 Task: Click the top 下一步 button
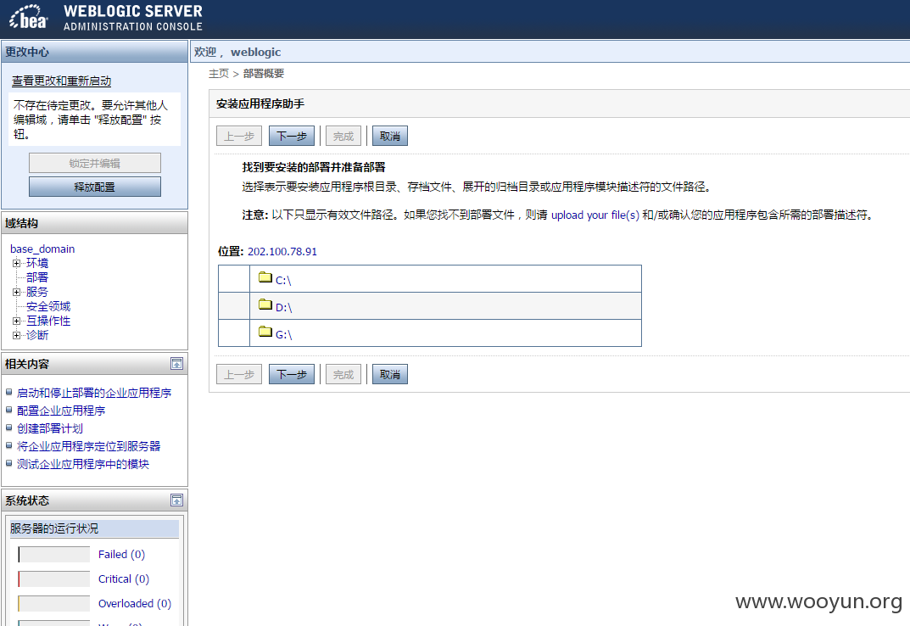pos(292,136)
